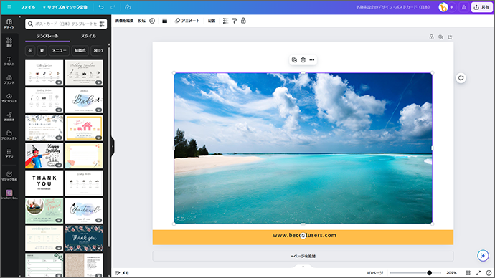Enter fullscreen presentation mode icon

click(478, 273)
